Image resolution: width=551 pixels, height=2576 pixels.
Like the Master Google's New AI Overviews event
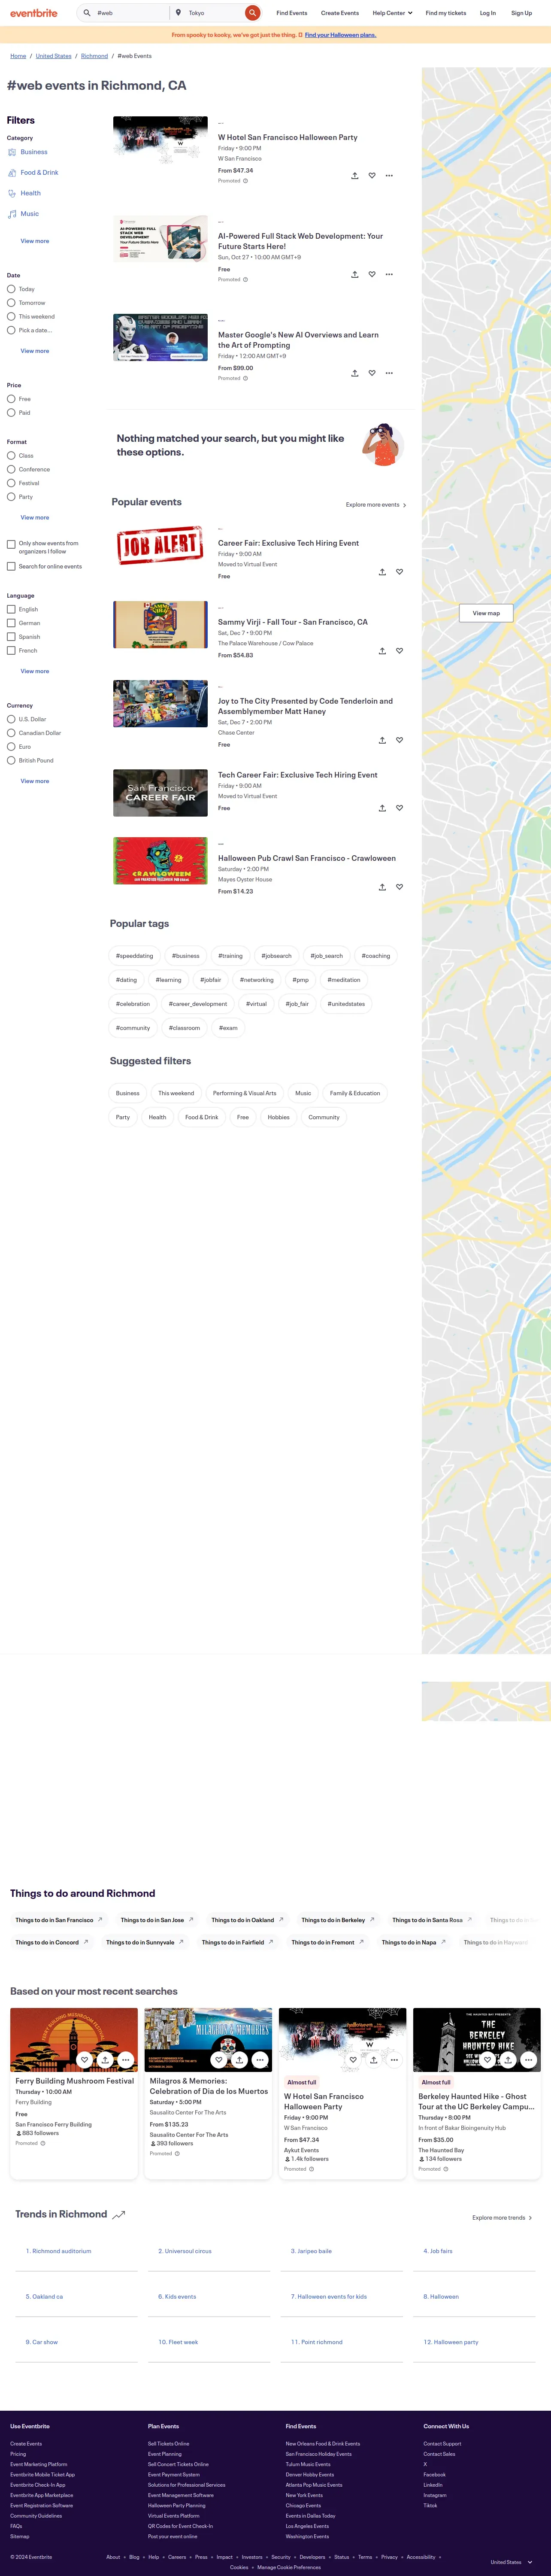pyautogui.click(x=372, y=373)
